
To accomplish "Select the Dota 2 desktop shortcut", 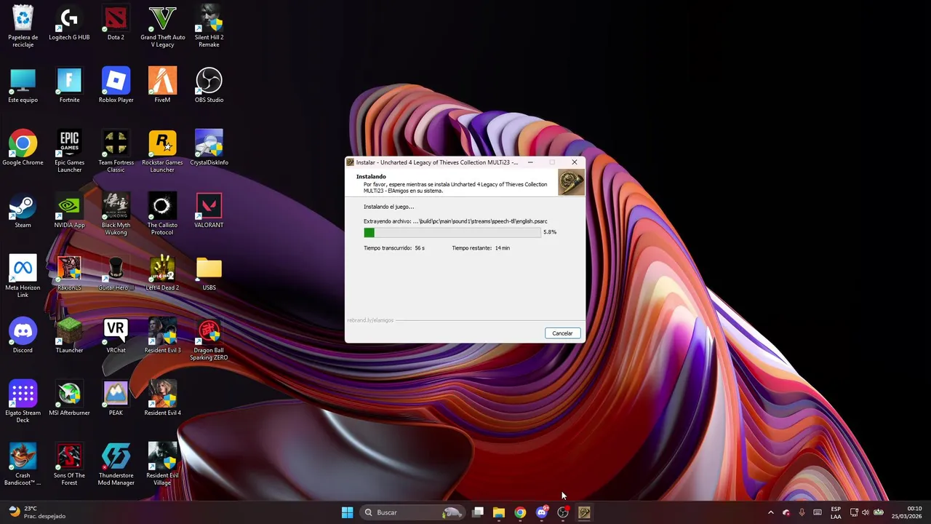I will (116, 23).
